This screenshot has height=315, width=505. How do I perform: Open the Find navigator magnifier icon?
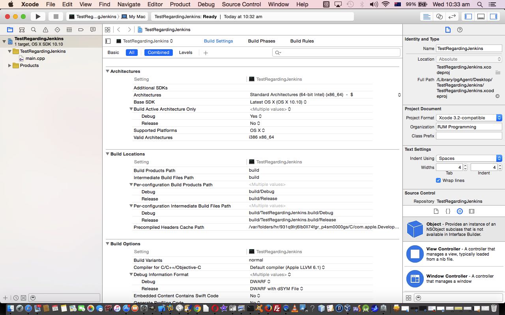tap(34, 30)
